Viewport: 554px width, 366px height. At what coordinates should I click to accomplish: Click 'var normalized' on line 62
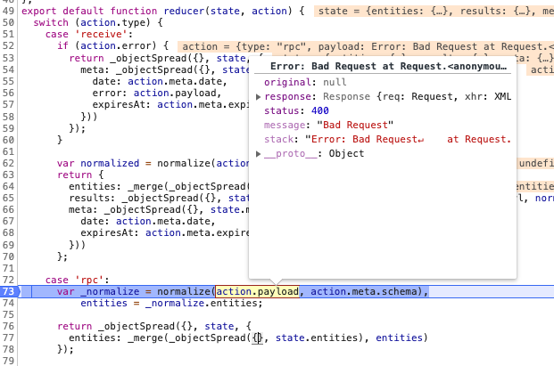click(98, 163)
